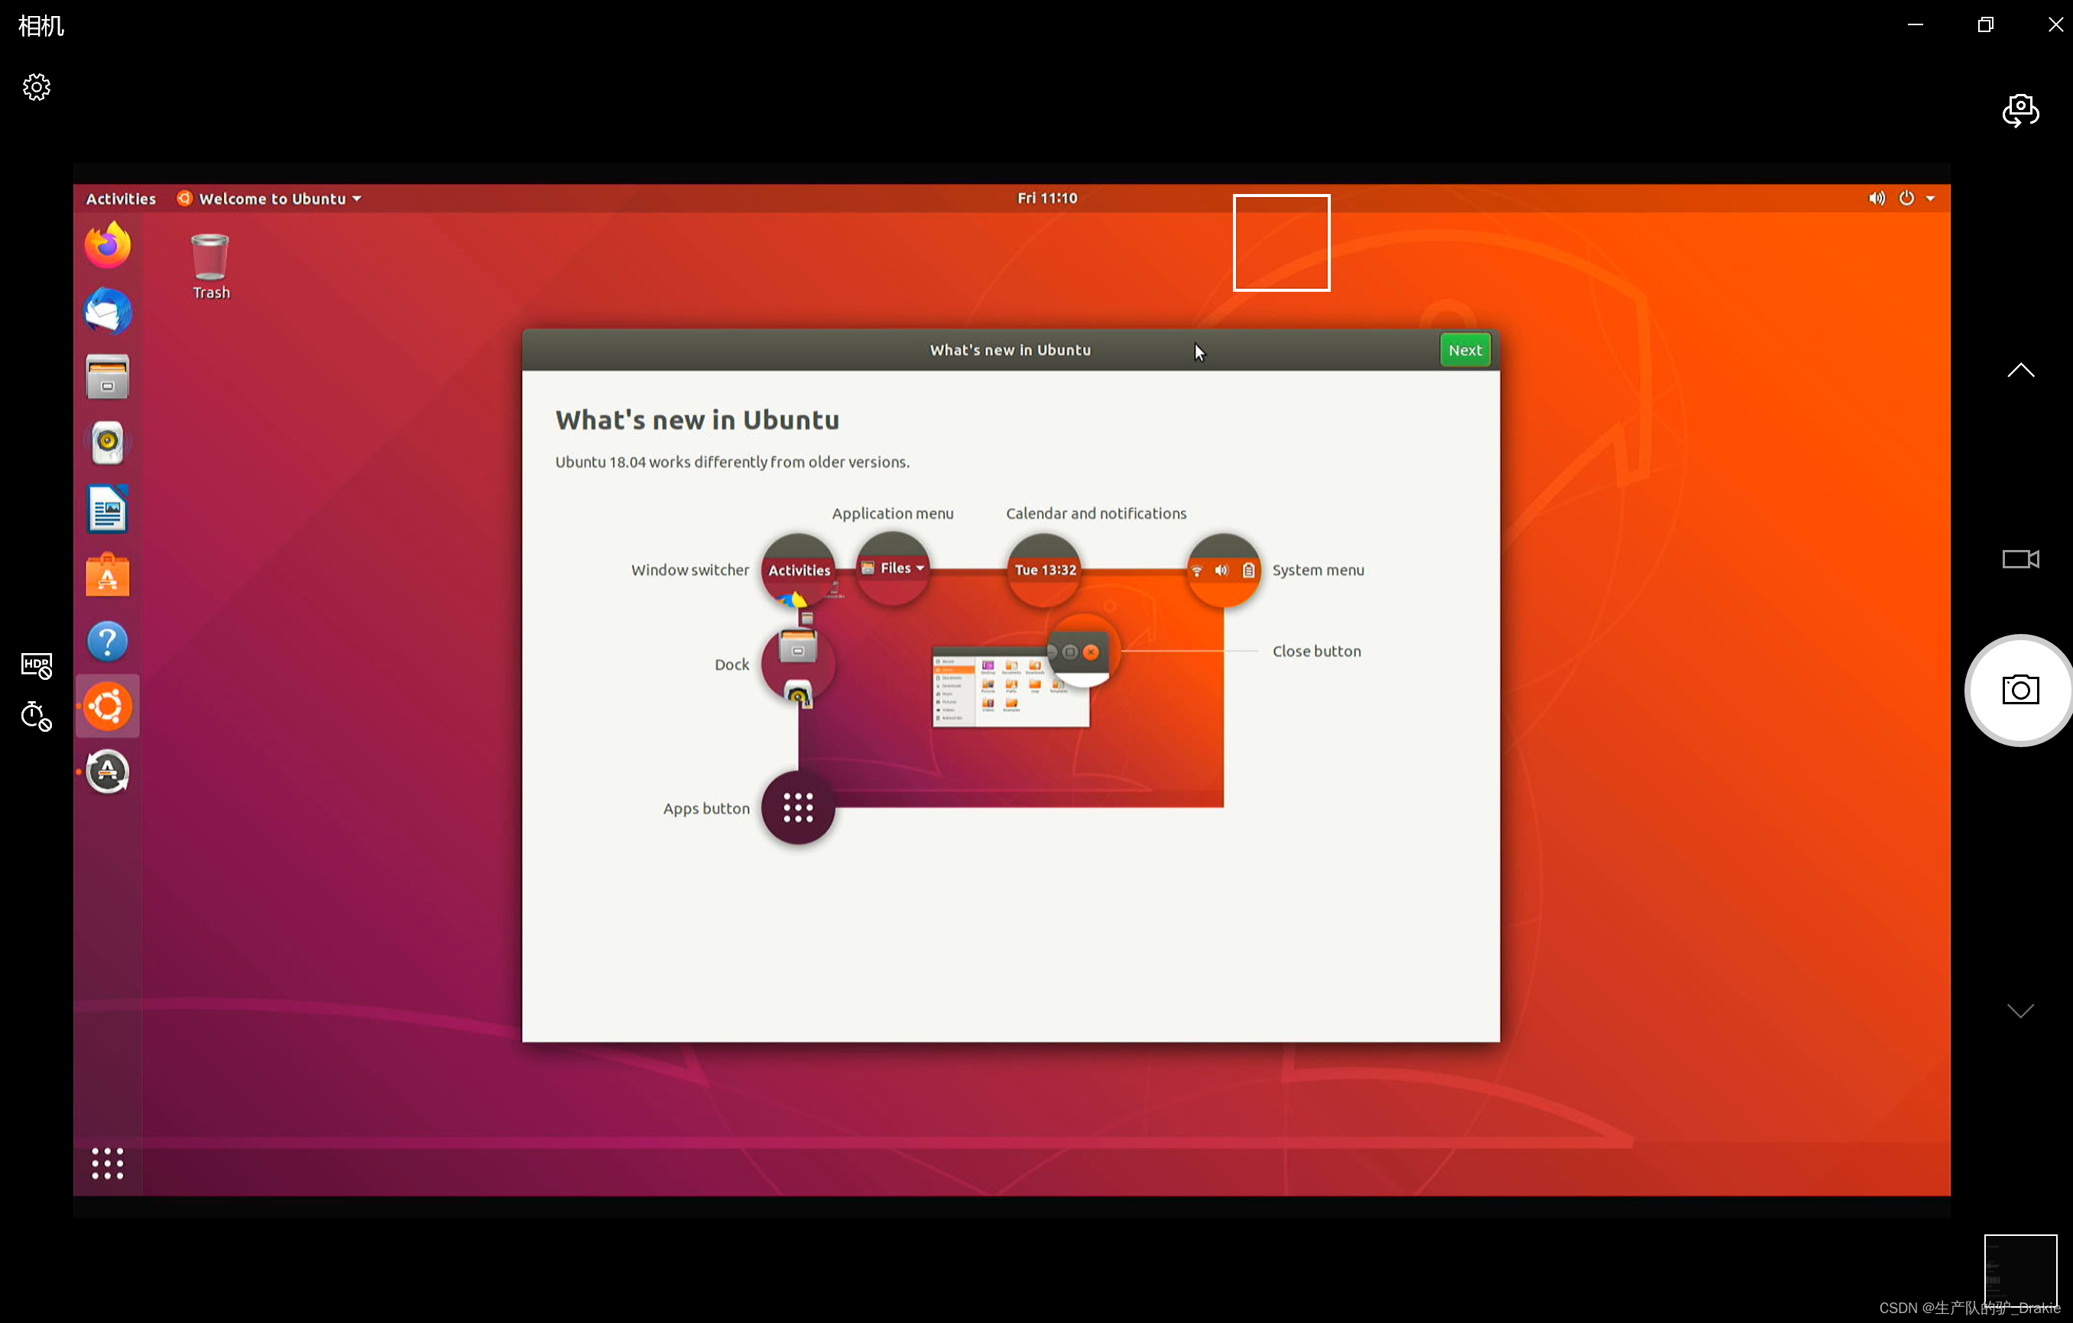Toggle the photo timer icon
The image size is (2073, 1323).
36,716
